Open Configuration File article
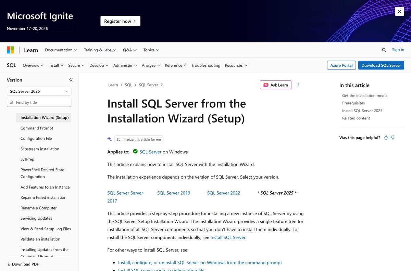Viewport: 411px width, 271px height. 36,138
